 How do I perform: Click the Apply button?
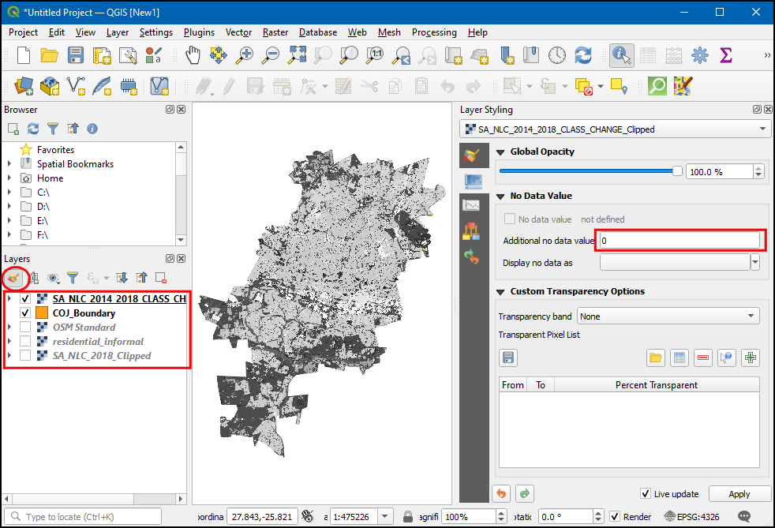pyautogui.click(x=739, y=494)
